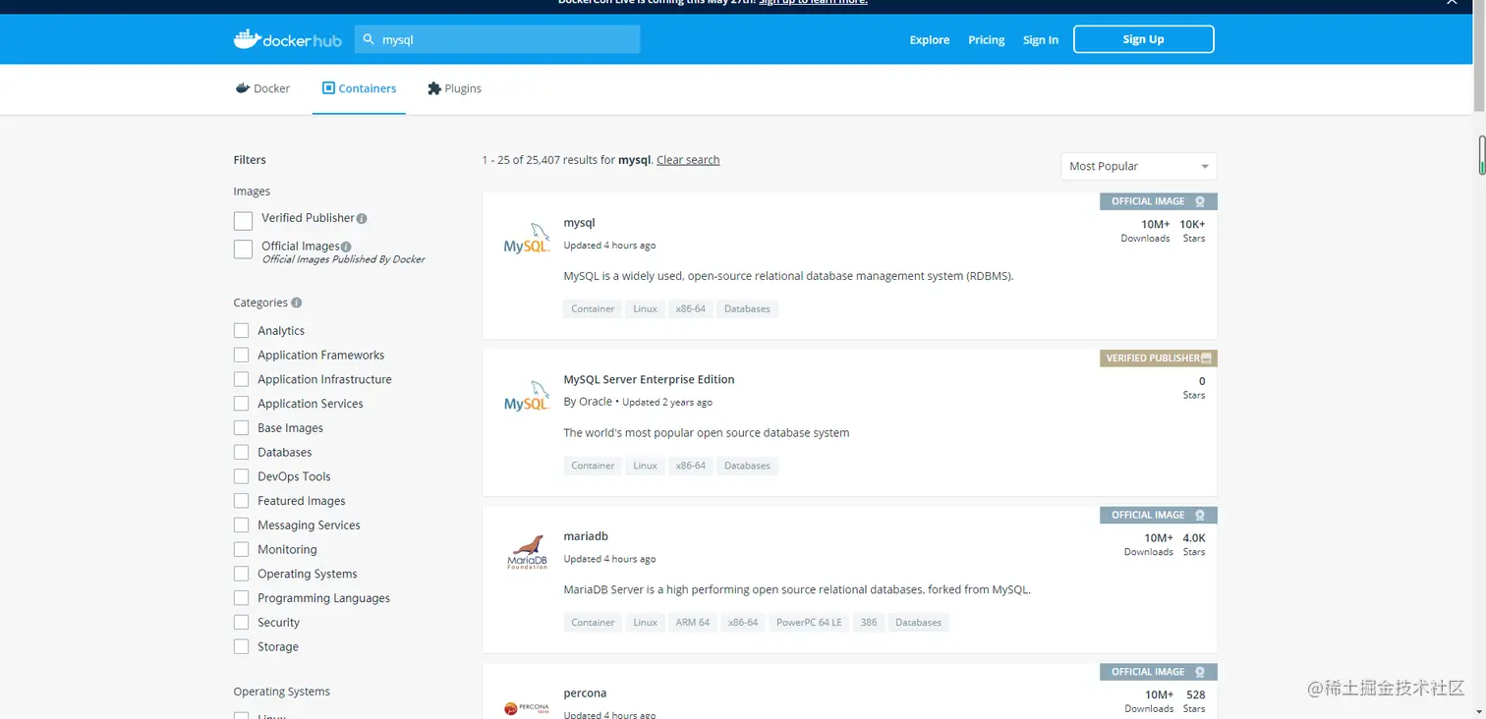Click the Docker Hub search field
This screenshot has height=719, width=1486.
tap(497, 39)
